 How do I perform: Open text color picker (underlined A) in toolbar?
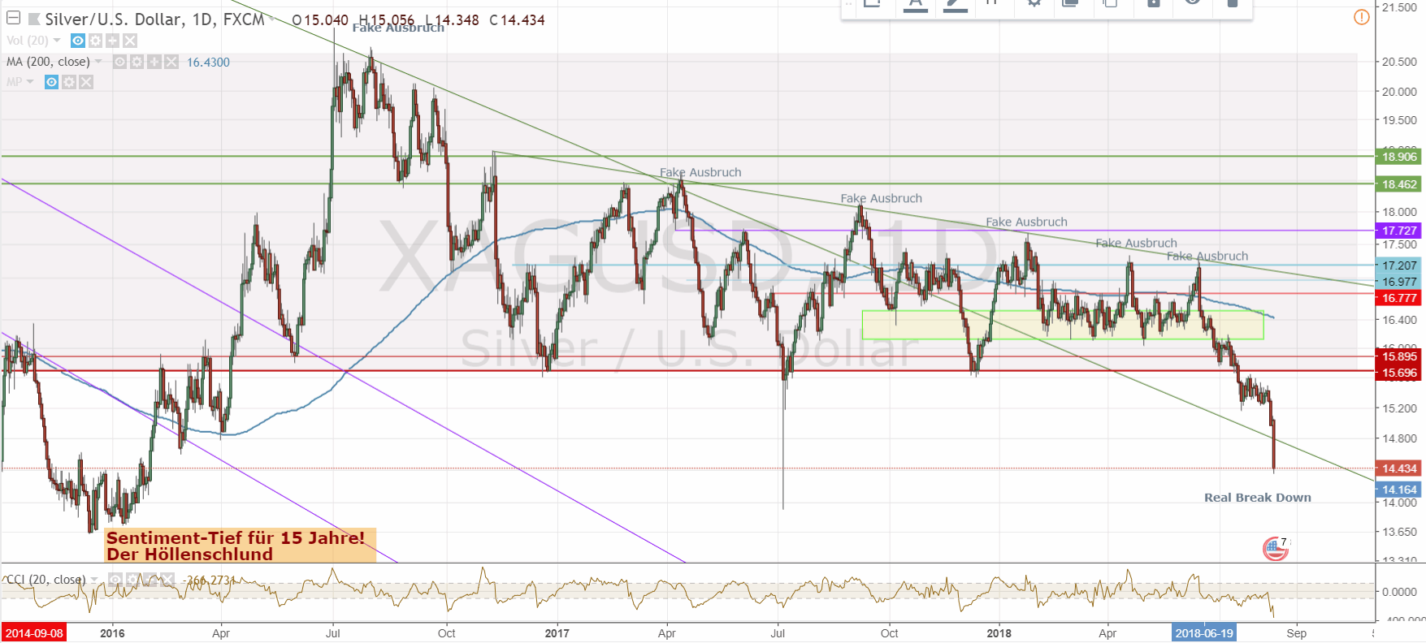[x=915, y=5]
